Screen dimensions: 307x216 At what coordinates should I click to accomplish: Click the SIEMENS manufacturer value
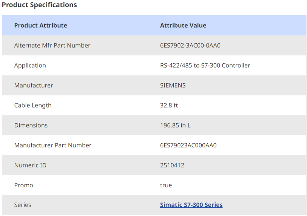tap(173, 86)
